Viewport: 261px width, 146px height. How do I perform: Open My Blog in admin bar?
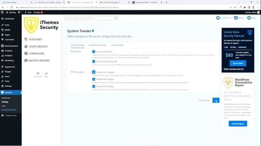(11, 12)
